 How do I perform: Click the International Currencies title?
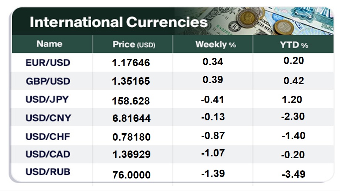[118, 22]
